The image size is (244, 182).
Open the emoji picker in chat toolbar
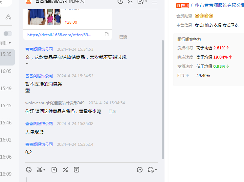(x=29, y=170)
